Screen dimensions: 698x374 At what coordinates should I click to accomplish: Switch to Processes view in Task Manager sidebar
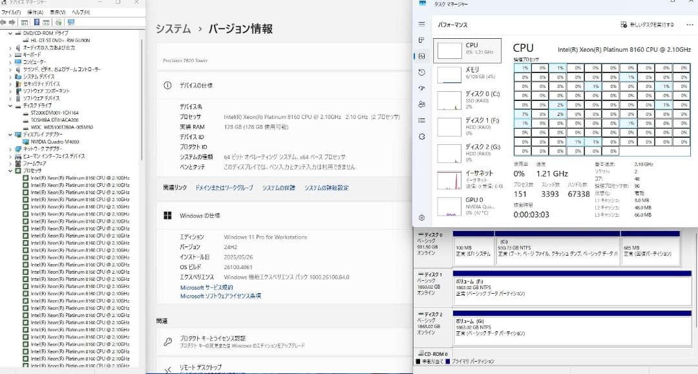(421, 40)
